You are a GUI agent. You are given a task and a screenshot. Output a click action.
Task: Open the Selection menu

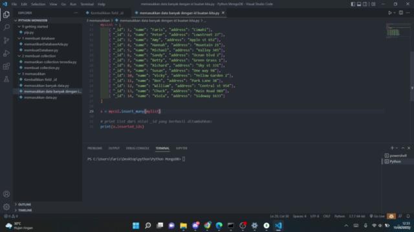38,5
